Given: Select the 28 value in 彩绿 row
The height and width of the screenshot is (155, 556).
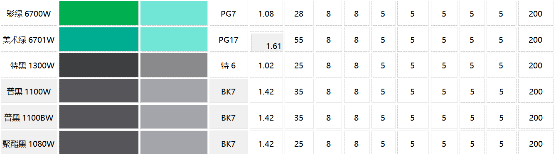Looking at the screenshot, I should [x=299, y=13].
